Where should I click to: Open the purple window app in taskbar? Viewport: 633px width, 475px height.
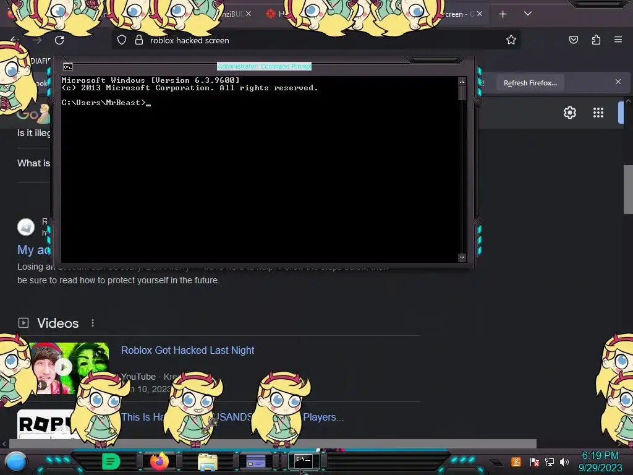tap(255, 461)
